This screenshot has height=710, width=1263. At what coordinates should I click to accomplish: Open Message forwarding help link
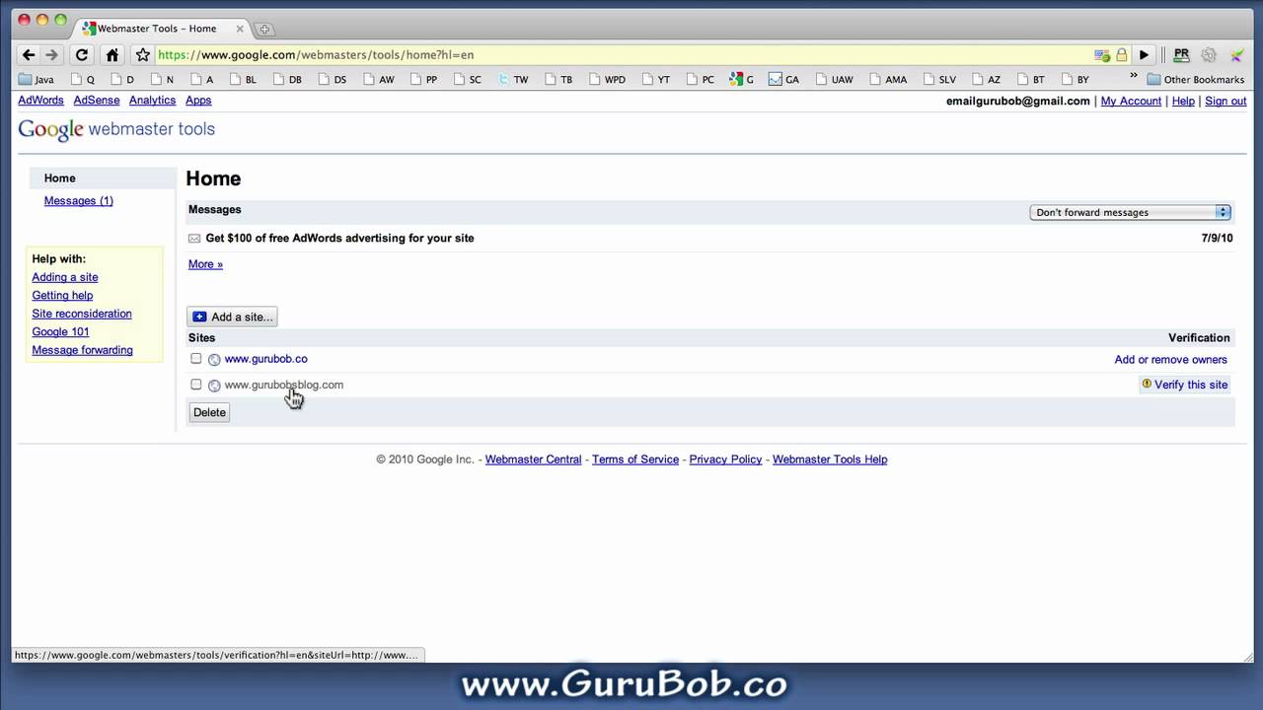(x=82, y=350)
